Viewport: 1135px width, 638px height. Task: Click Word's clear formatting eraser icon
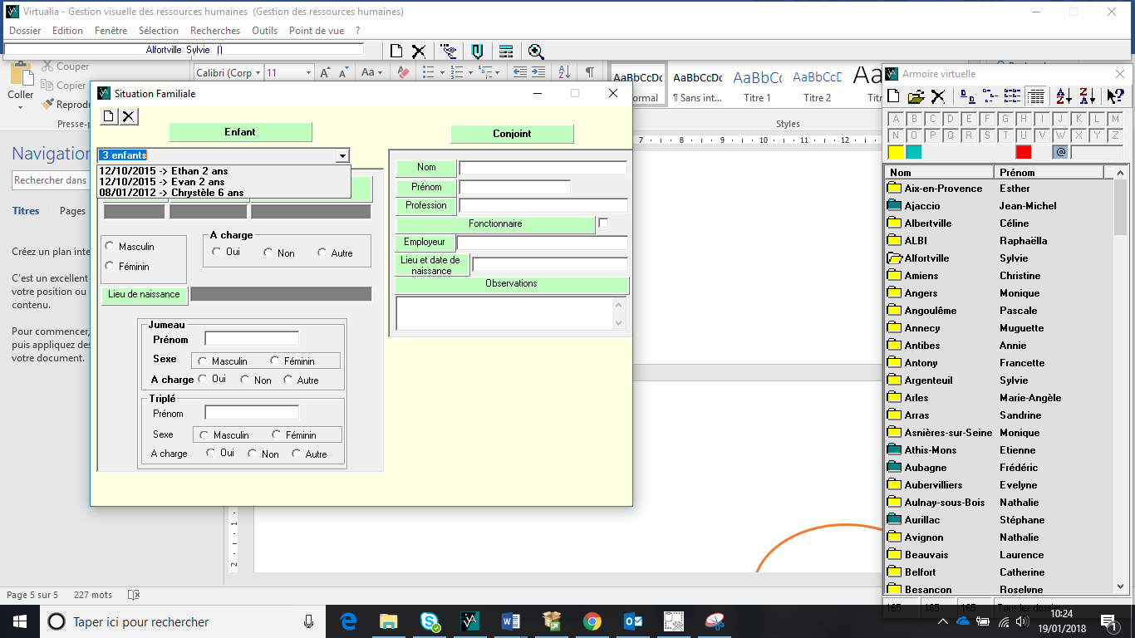tap(404, 73)
